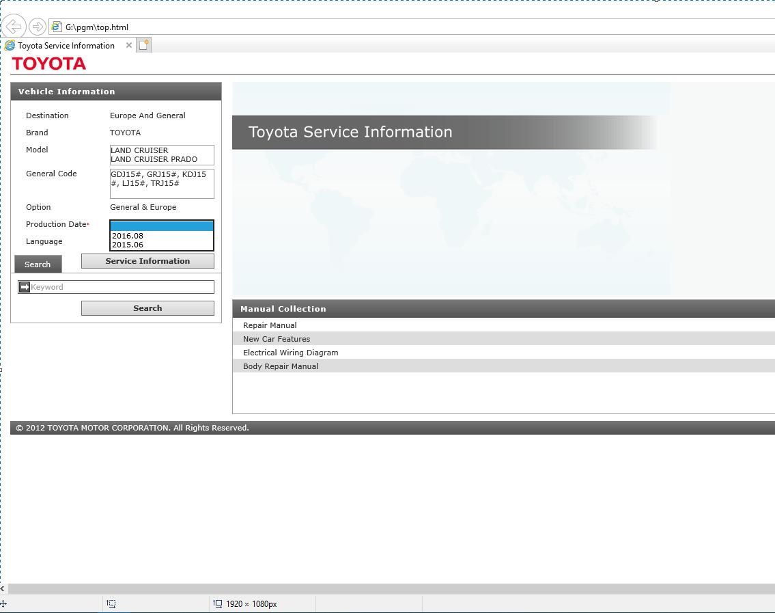Go back with the browser back arrow

(14, 26)
